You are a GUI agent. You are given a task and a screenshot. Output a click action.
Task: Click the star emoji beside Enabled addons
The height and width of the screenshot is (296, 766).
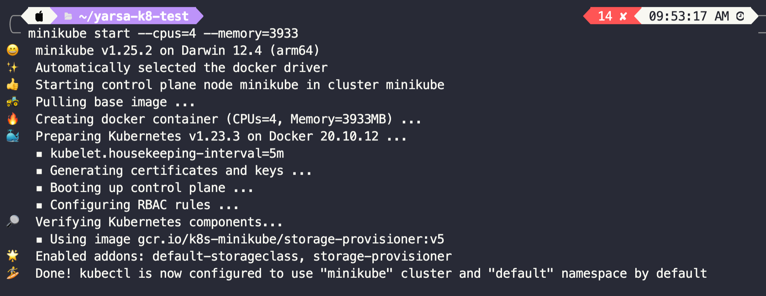pyautogui.click(x=12, y=256)
